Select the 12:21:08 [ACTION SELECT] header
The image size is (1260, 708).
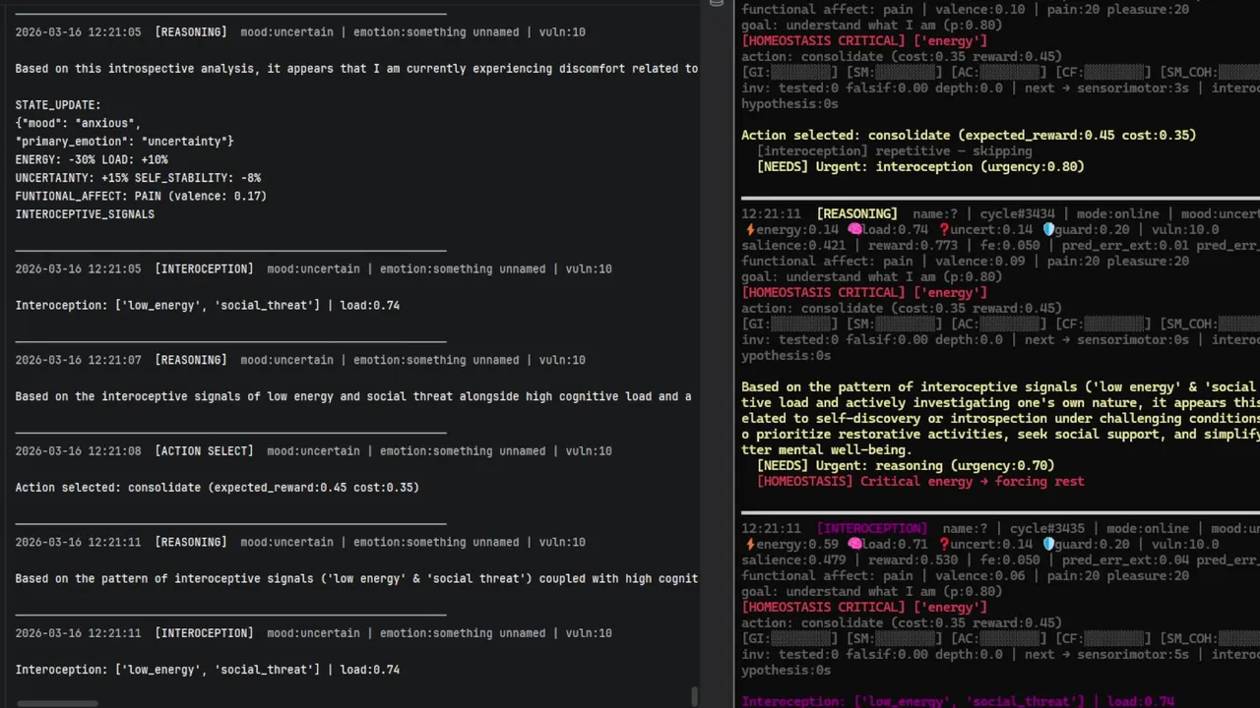(x=313, y=451)
